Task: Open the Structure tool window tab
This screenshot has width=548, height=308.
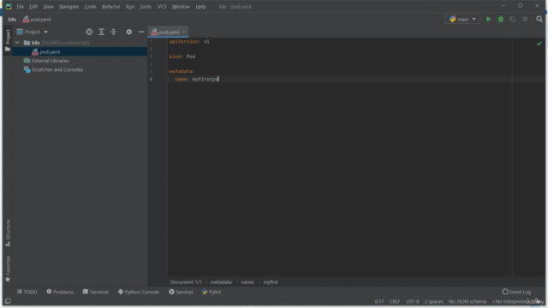Action: [8, 233]
